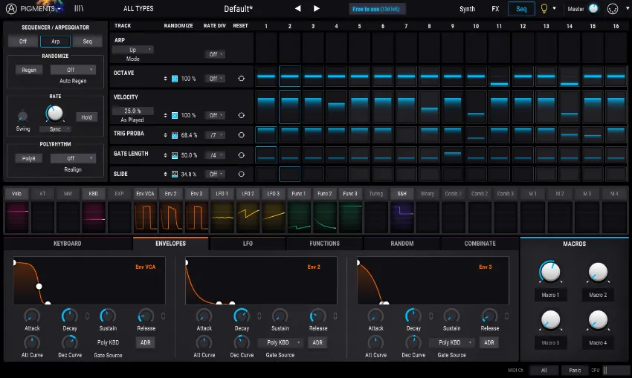Click the Octave track randomize dice
The height and width of the screenshot is (378, 632).
tap(175, 79)
